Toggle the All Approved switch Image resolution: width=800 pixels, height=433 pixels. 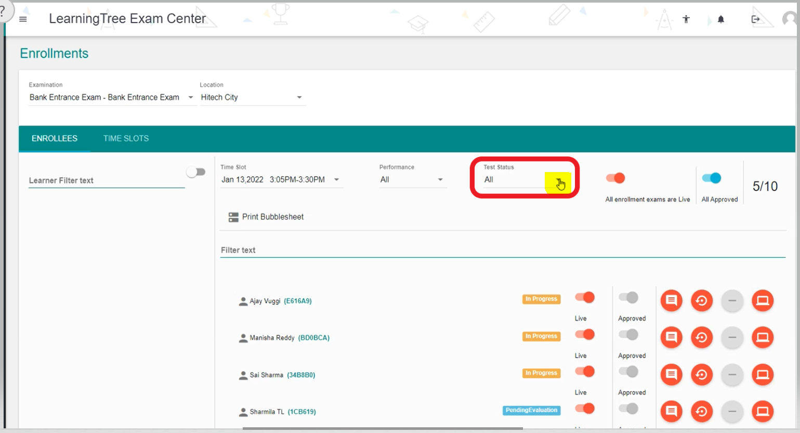712,178
